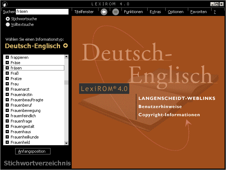The width and height of the screenshot is (226, 170).
Task: Expand the Frau entry
Action: 7,84
